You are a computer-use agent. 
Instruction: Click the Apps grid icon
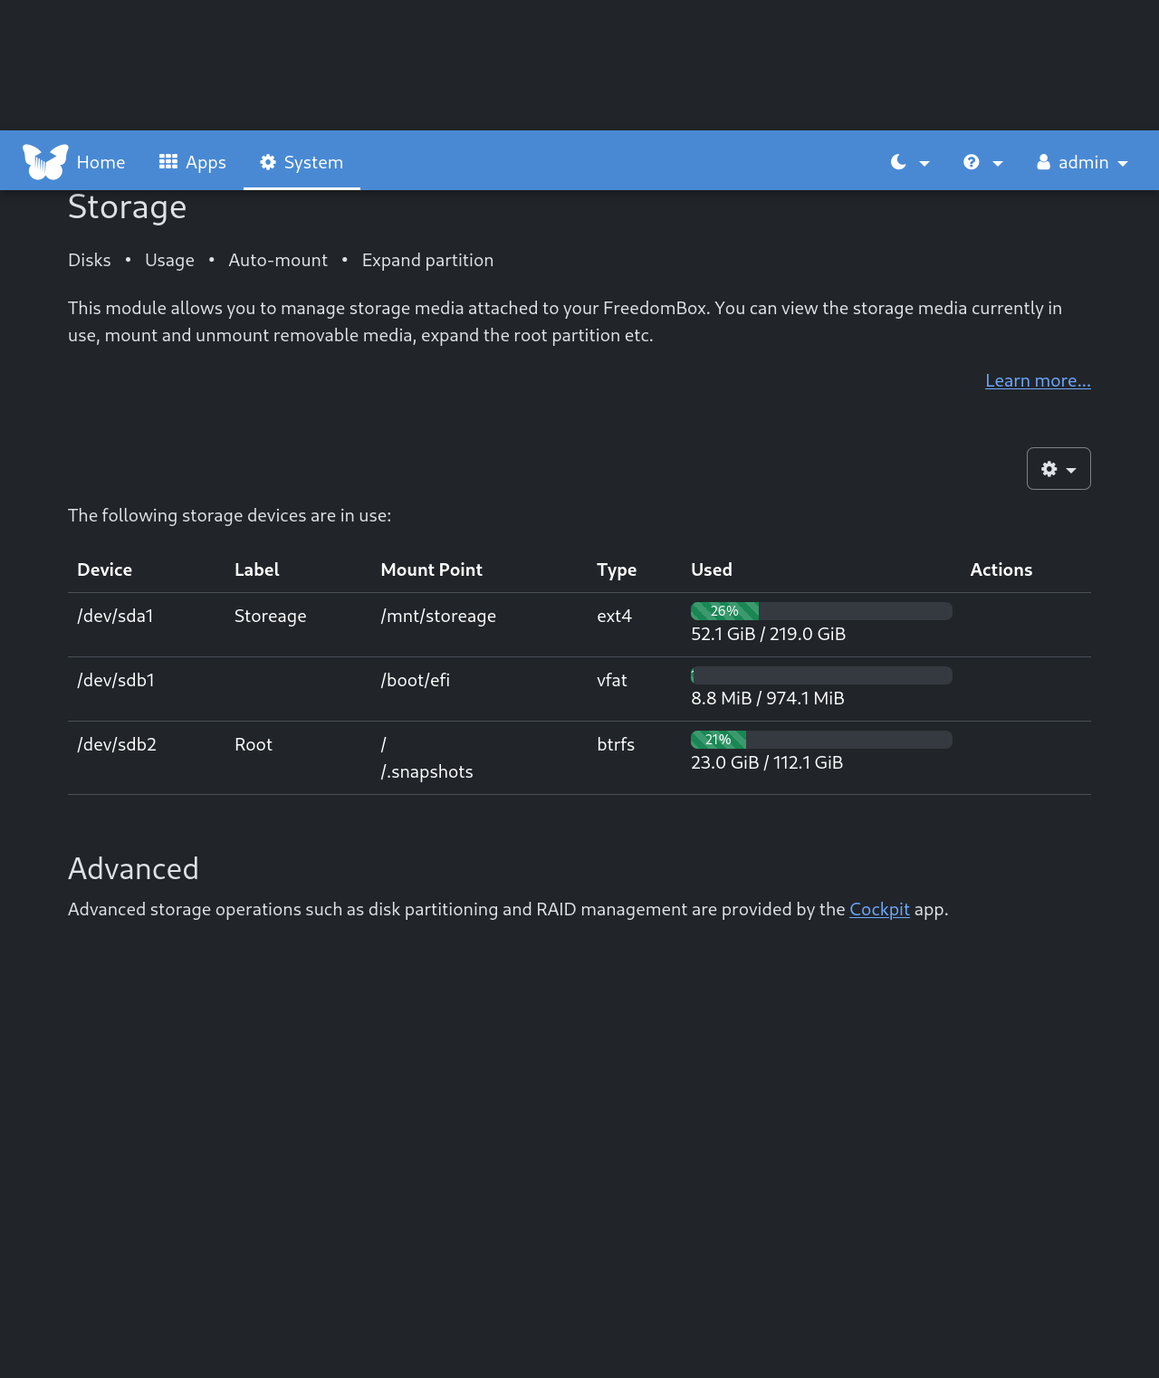tap(168, 162)
